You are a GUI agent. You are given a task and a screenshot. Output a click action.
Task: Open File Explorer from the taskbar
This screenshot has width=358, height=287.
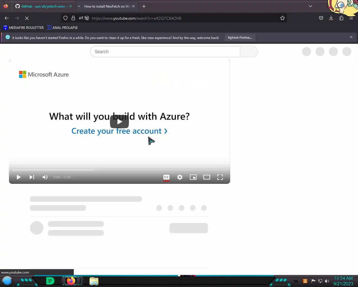point(94,281)
